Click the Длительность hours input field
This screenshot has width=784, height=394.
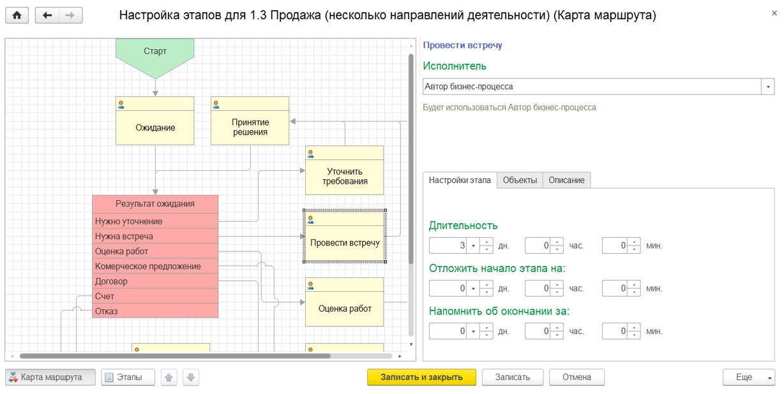pos(537,245)
